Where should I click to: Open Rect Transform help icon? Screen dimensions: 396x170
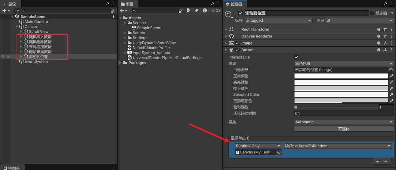[379, 29]
